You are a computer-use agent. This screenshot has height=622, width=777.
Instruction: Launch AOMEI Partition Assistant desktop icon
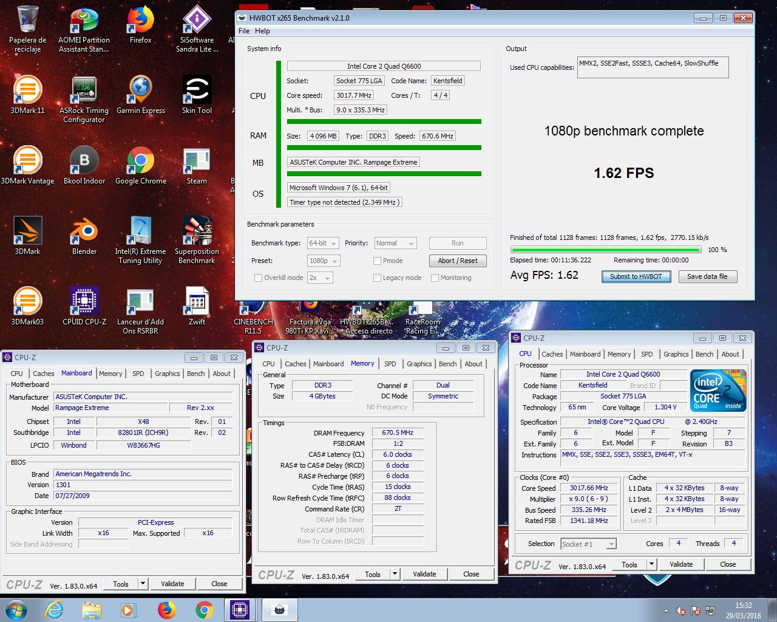(x=84, y=29)
